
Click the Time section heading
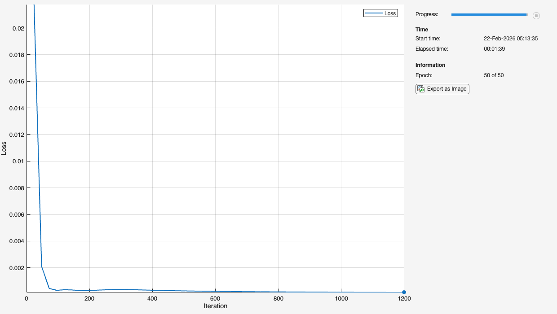click(x=422, y=30)
